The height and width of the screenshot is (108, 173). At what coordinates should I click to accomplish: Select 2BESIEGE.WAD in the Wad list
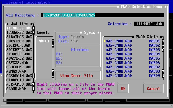pyautogui.click(x=19, y=41)
